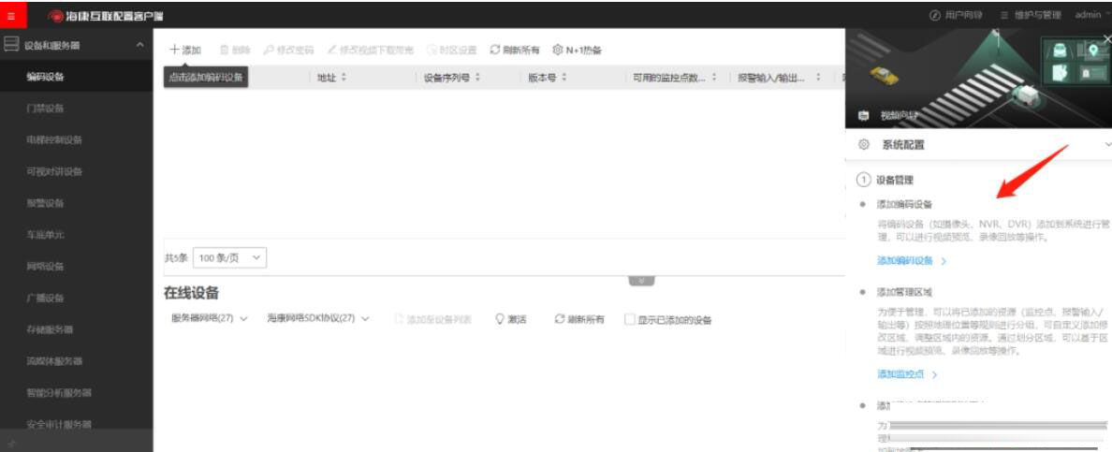This screenshot has width=1112, height=452.
Task: Select 网络设备 in the sidebar
Action: 77,266
